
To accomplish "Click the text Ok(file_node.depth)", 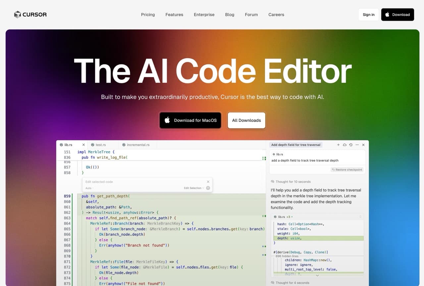I will click(x=119, y=273).
